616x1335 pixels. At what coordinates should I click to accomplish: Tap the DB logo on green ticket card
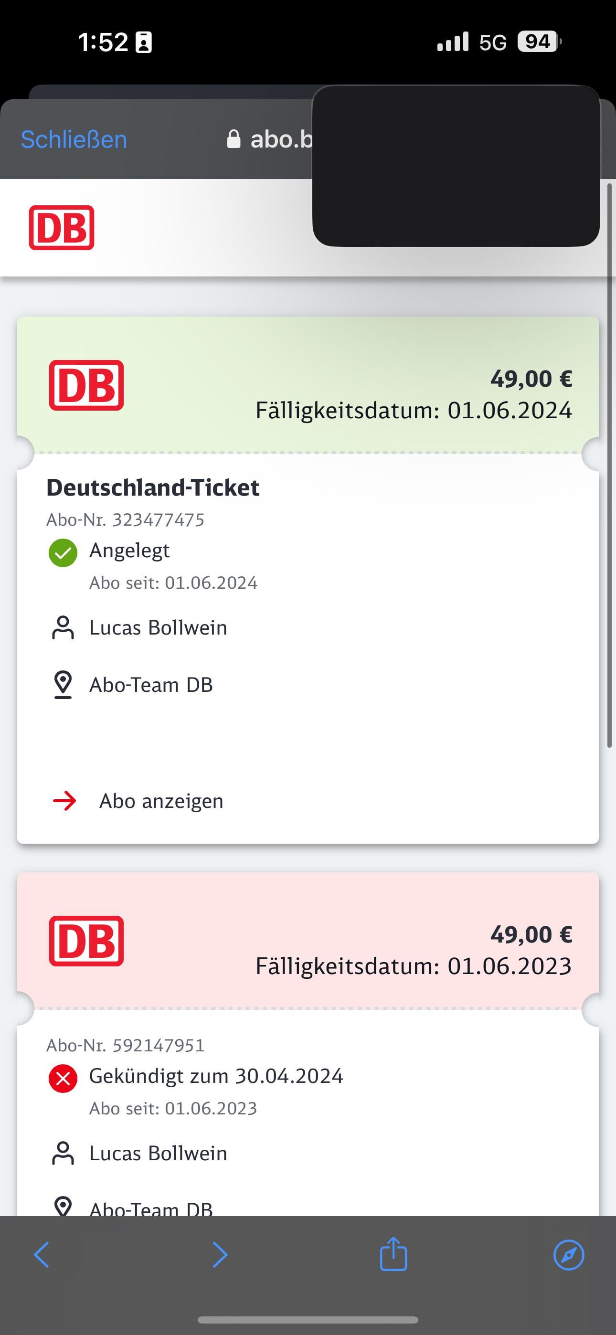point(86,385)
